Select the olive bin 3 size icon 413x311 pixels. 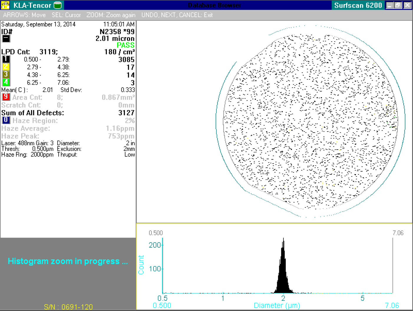tap(5, 75)
